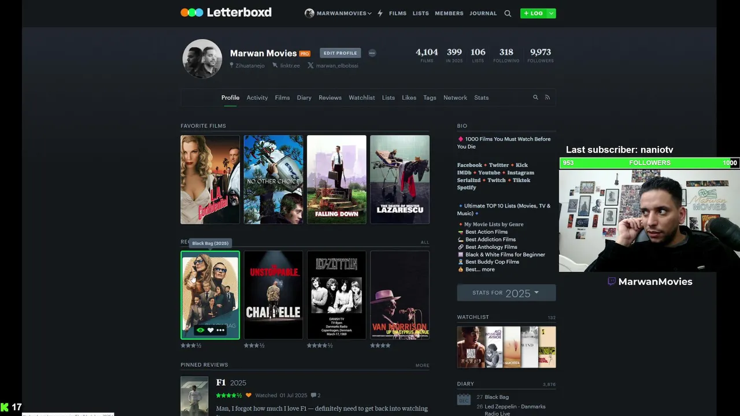Open the No Other Choice poster
740x416 pixels.
click(273, 180)
